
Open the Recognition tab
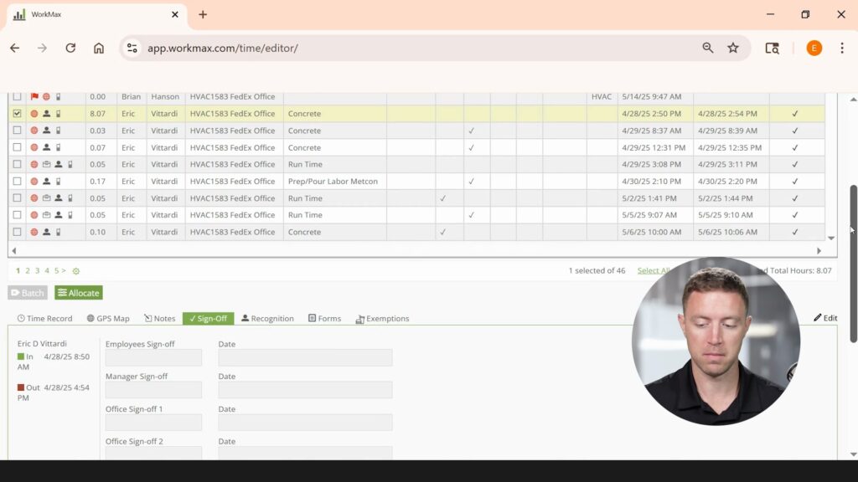coord(267,319)
